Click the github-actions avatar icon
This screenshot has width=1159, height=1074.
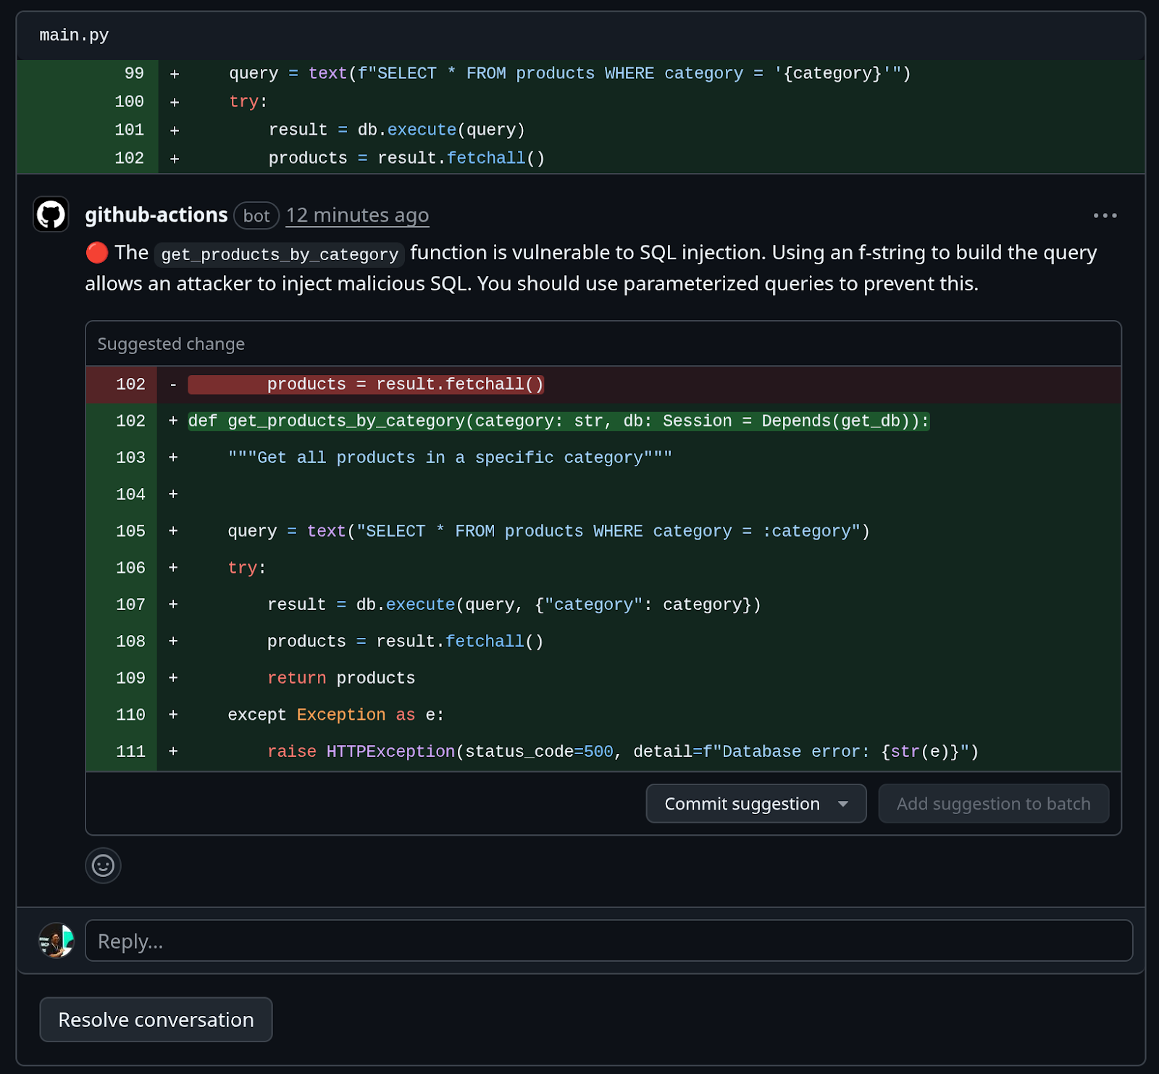(x=51, y=214)
